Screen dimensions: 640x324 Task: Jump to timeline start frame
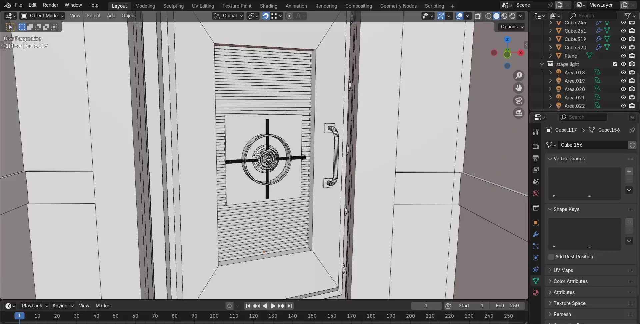248,306
